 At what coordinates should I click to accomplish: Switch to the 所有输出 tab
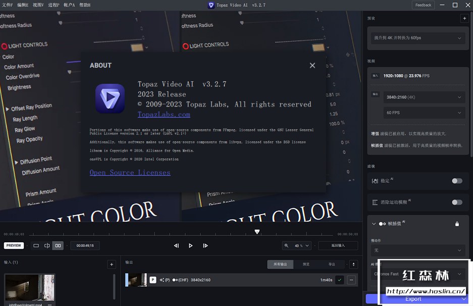pyautogui.click(x=280, y=264)
